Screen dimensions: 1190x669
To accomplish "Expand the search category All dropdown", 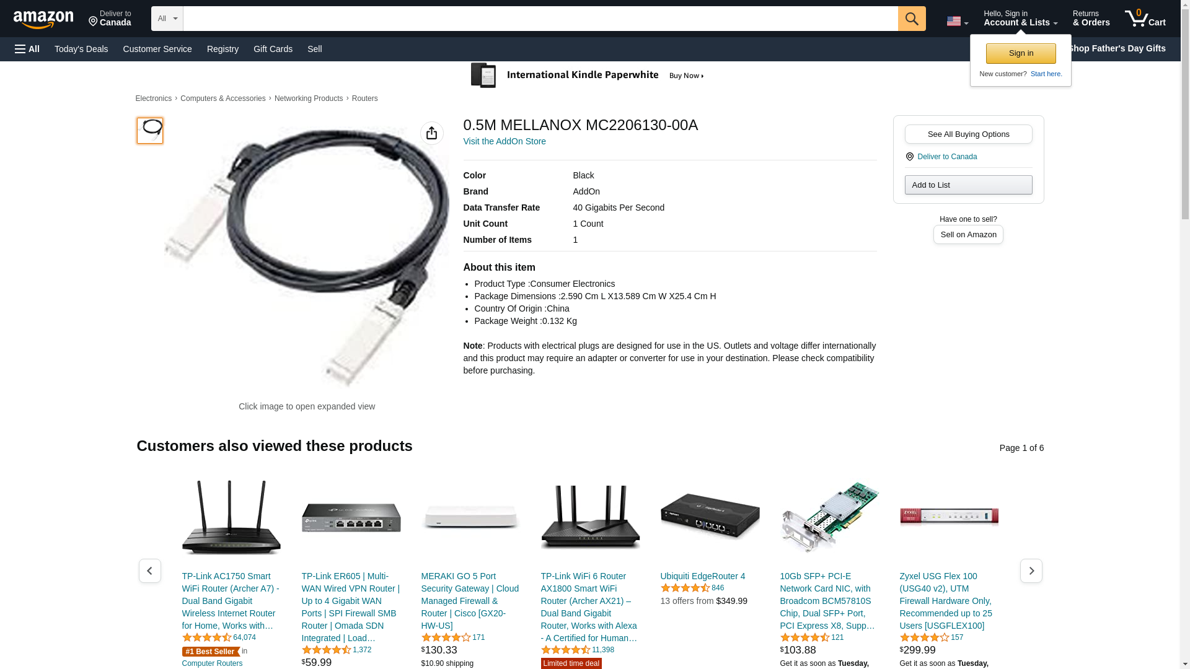I will click(167, 19).
